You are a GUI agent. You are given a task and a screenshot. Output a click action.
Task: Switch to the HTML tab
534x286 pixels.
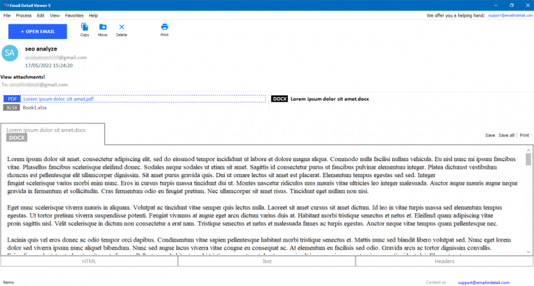coord(89,262)
